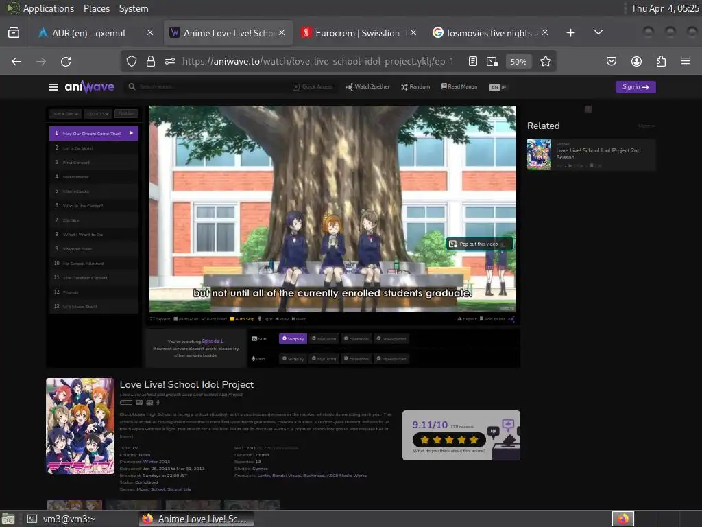Screen dimensions: 702x527
Task: Select the Dub Mp4upload server
Action: (391, 358)
